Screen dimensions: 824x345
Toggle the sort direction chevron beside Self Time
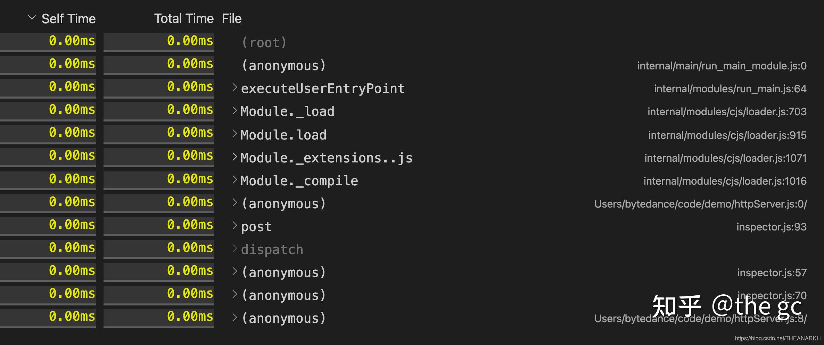tap(32, 17)
